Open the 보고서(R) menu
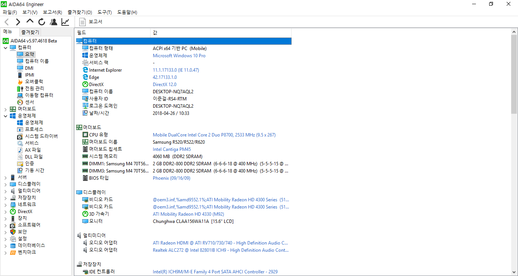Screen dimensions: 518x276 (52, 12)
